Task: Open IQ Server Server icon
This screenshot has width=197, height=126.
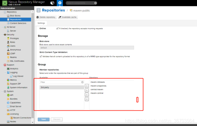Action: click(x=8, y=31)
